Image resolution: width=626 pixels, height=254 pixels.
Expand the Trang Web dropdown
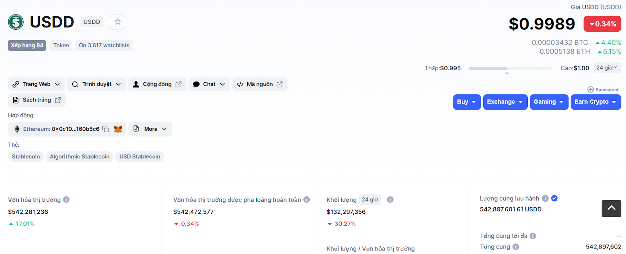(x=57, y=84)
